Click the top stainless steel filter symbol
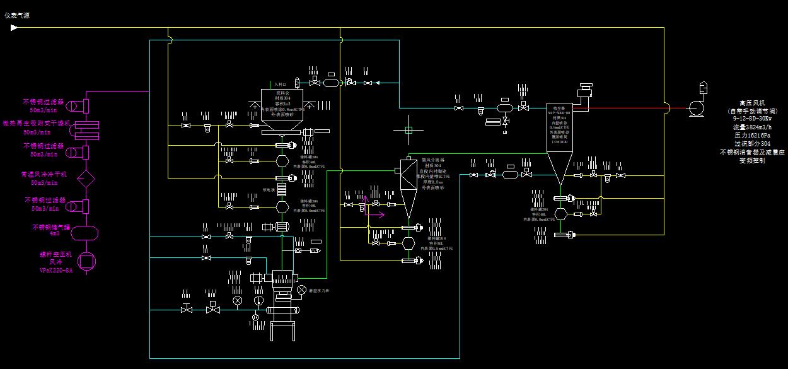Viewport: 788px width, 369px height. click(x=84, y=105)
